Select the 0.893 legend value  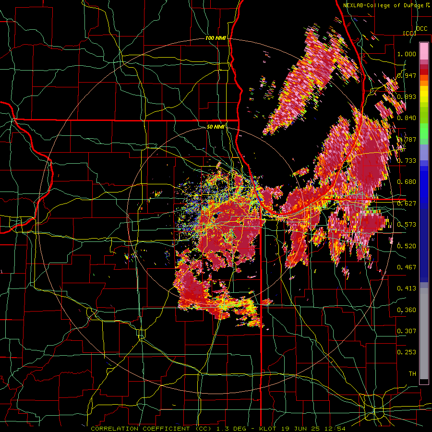pyautogui.click(x=407, y=96)
